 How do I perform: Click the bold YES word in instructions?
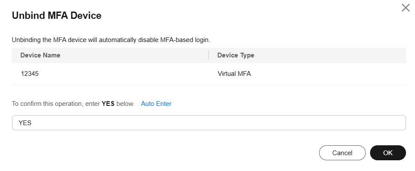[x=108, y=104]
